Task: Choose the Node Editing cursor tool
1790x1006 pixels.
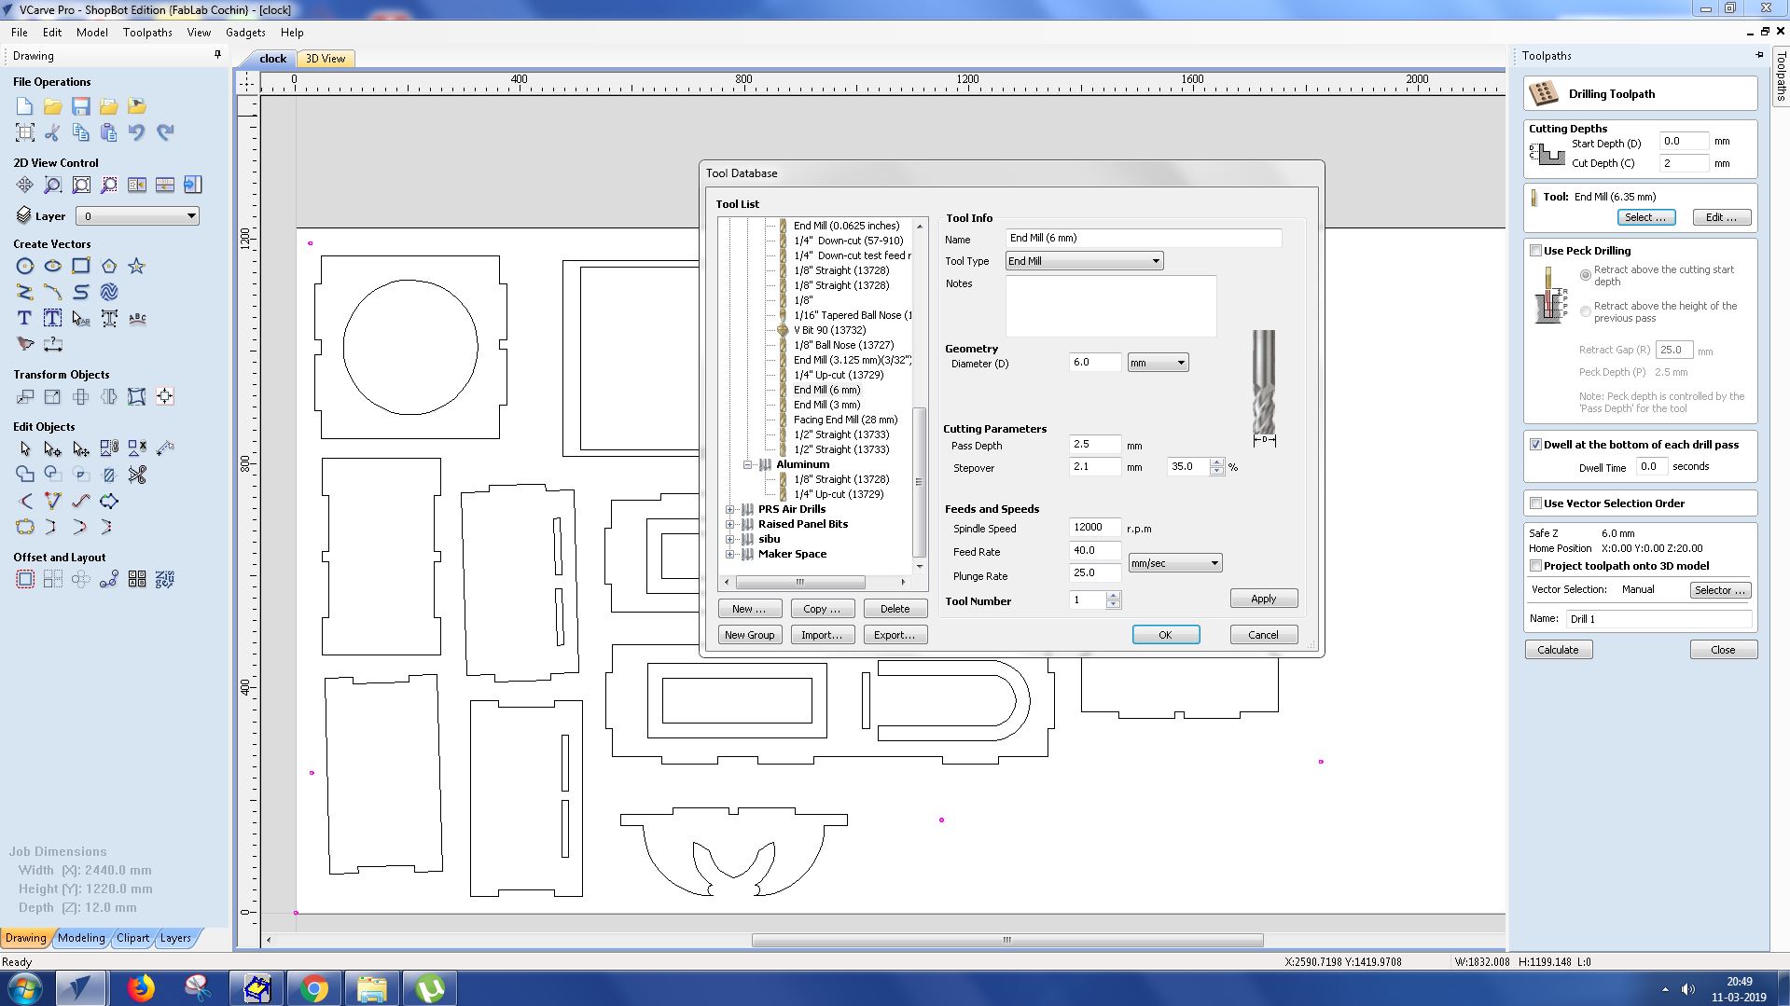Action: point(53,449)
